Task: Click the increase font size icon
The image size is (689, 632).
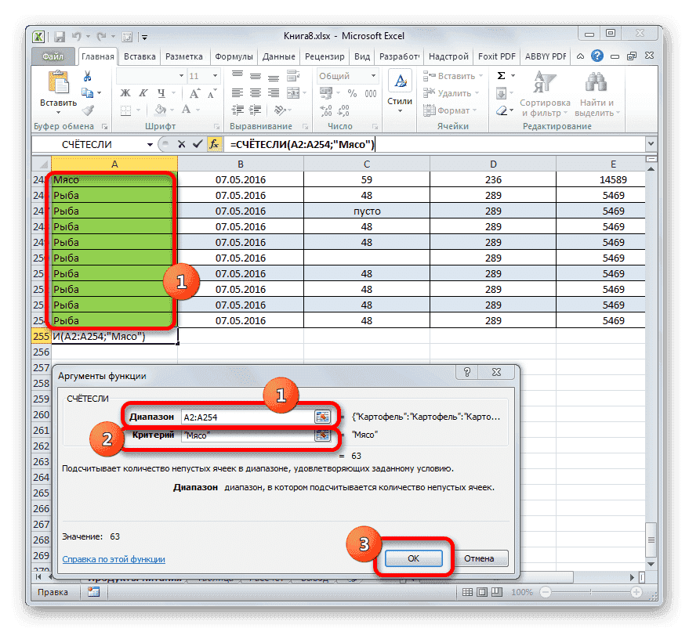Action: [193, 92]
